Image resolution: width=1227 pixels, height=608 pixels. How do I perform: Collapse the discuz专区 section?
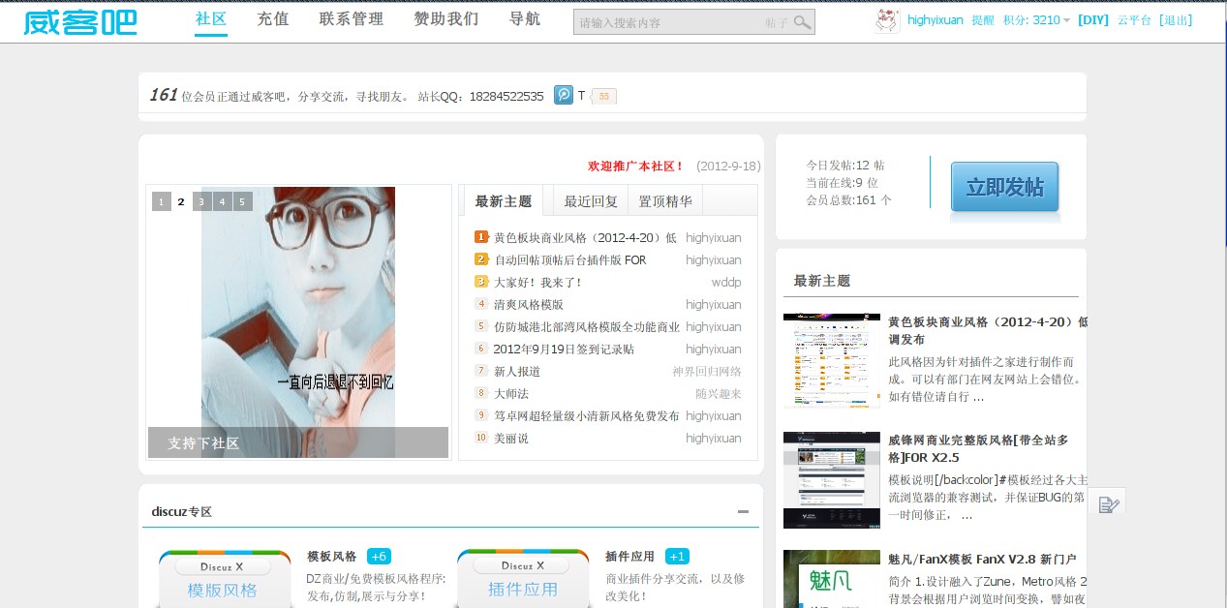(743, 512)
